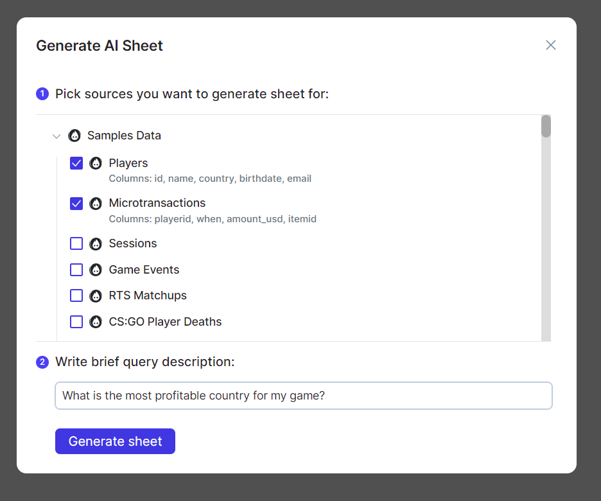This screenshot has height=501, width=601.
Task: Close the Generate AI Sheet dialog
Action: (x=550, y=45)
